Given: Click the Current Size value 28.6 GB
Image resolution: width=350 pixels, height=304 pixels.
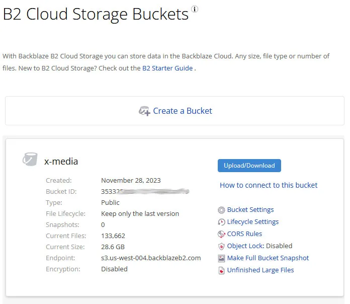Looking at the screenshot, I should click(x=113, y=247).
